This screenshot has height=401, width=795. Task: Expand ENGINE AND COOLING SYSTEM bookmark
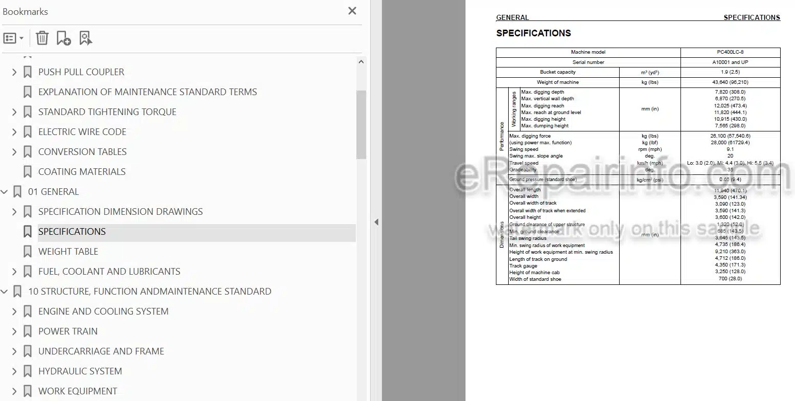pyautogui.click(x=14, y=311)
